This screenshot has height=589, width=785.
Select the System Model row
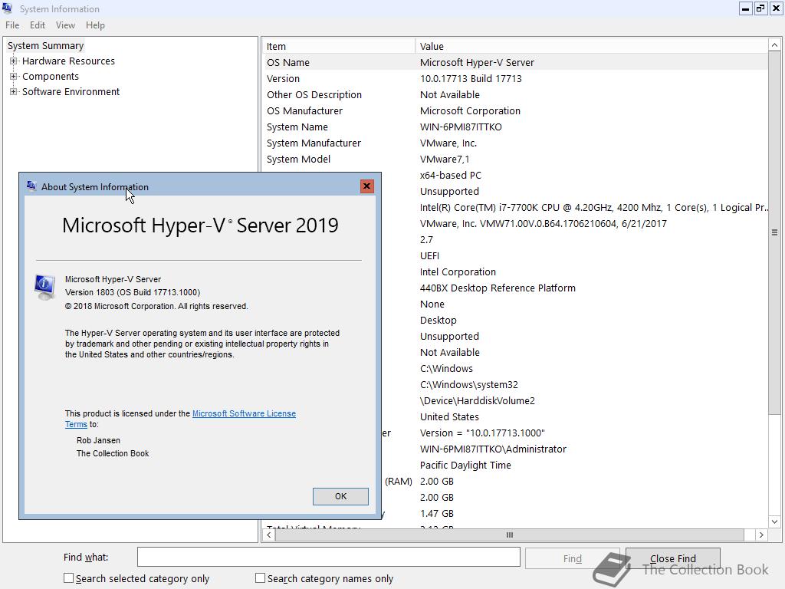click(x=514, y=160)
